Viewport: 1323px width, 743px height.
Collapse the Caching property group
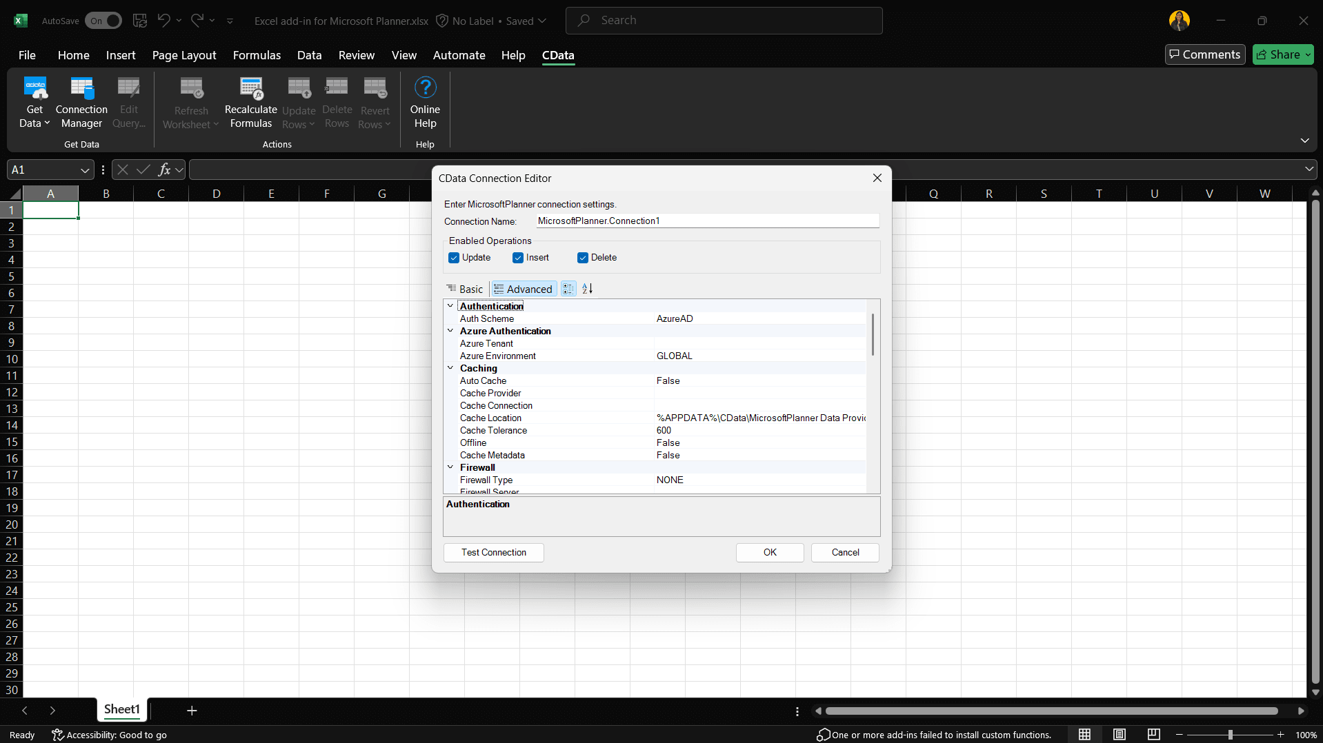(450, 368)
